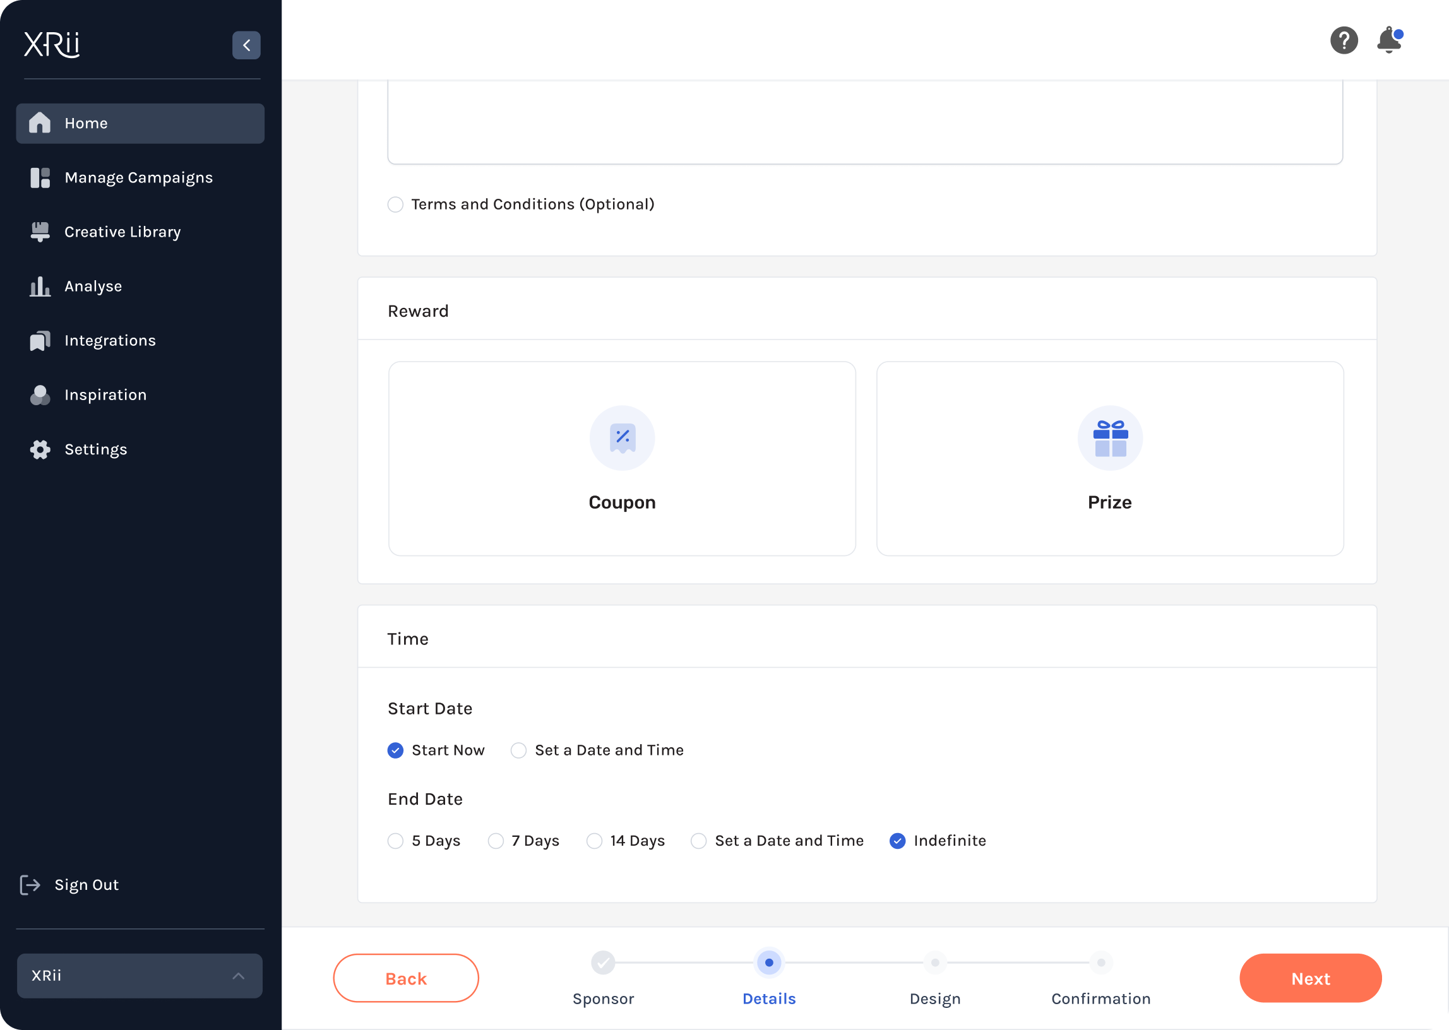This screenshot has height=1030, width=1449.
Task: Click the Prize gift icon
Action: (x=1109, y=437)
